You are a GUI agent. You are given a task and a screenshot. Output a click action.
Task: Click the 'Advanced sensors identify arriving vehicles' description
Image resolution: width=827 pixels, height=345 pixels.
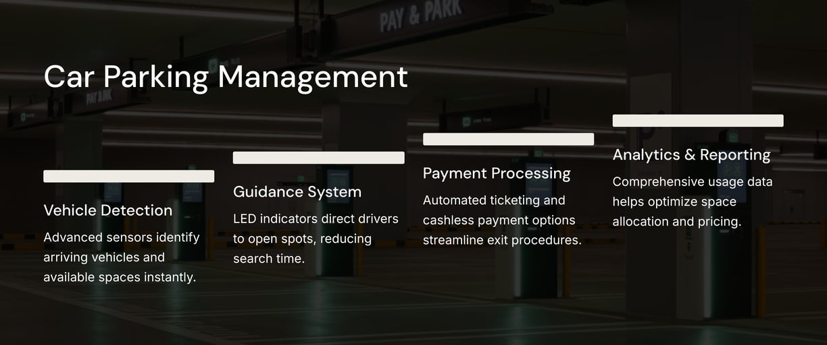[x=122, y=257]
